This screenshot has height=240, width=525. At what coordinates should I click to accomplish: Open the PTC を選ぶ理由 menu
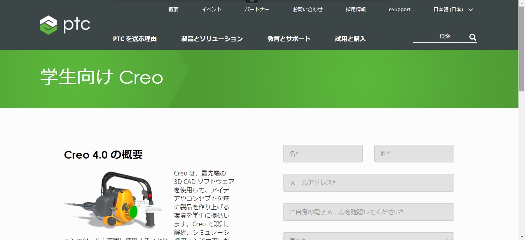[134, 38]
